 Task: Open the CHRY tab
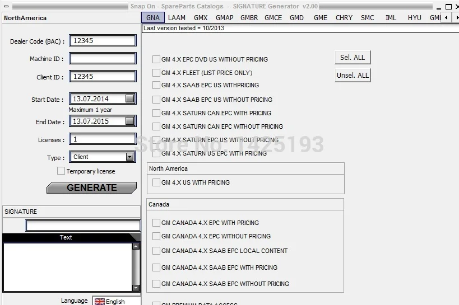click(x=344, y=17)
